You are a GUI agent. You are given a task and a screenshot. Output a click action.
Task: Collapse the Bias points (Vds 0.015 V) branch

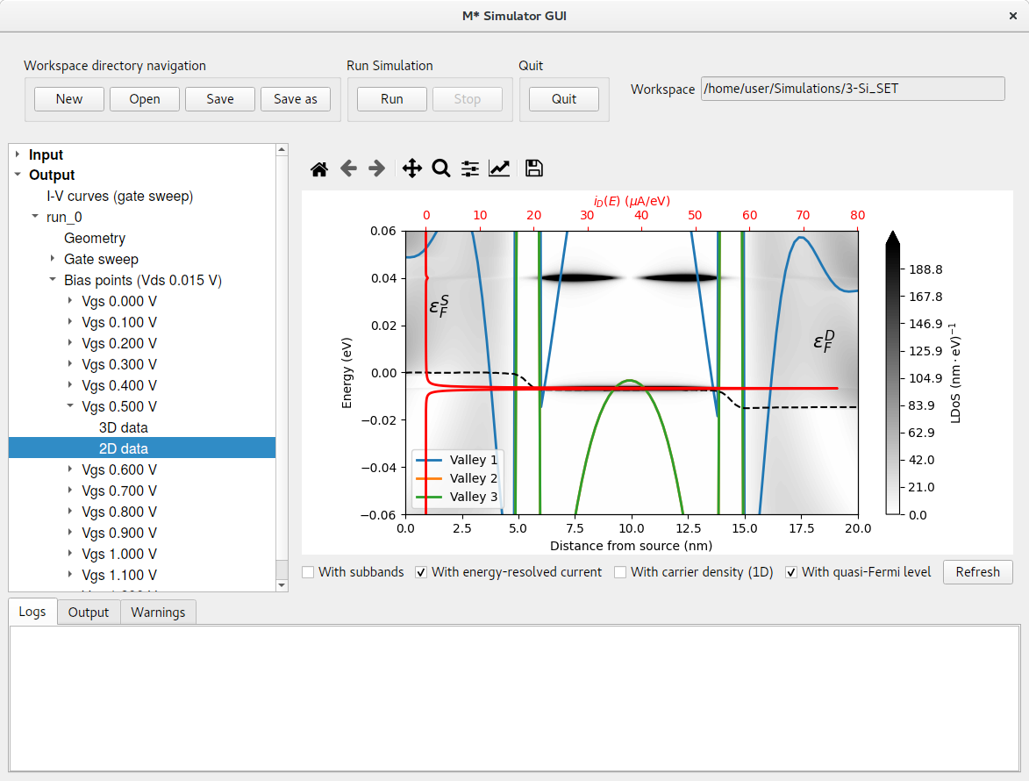tap(52, 280)
